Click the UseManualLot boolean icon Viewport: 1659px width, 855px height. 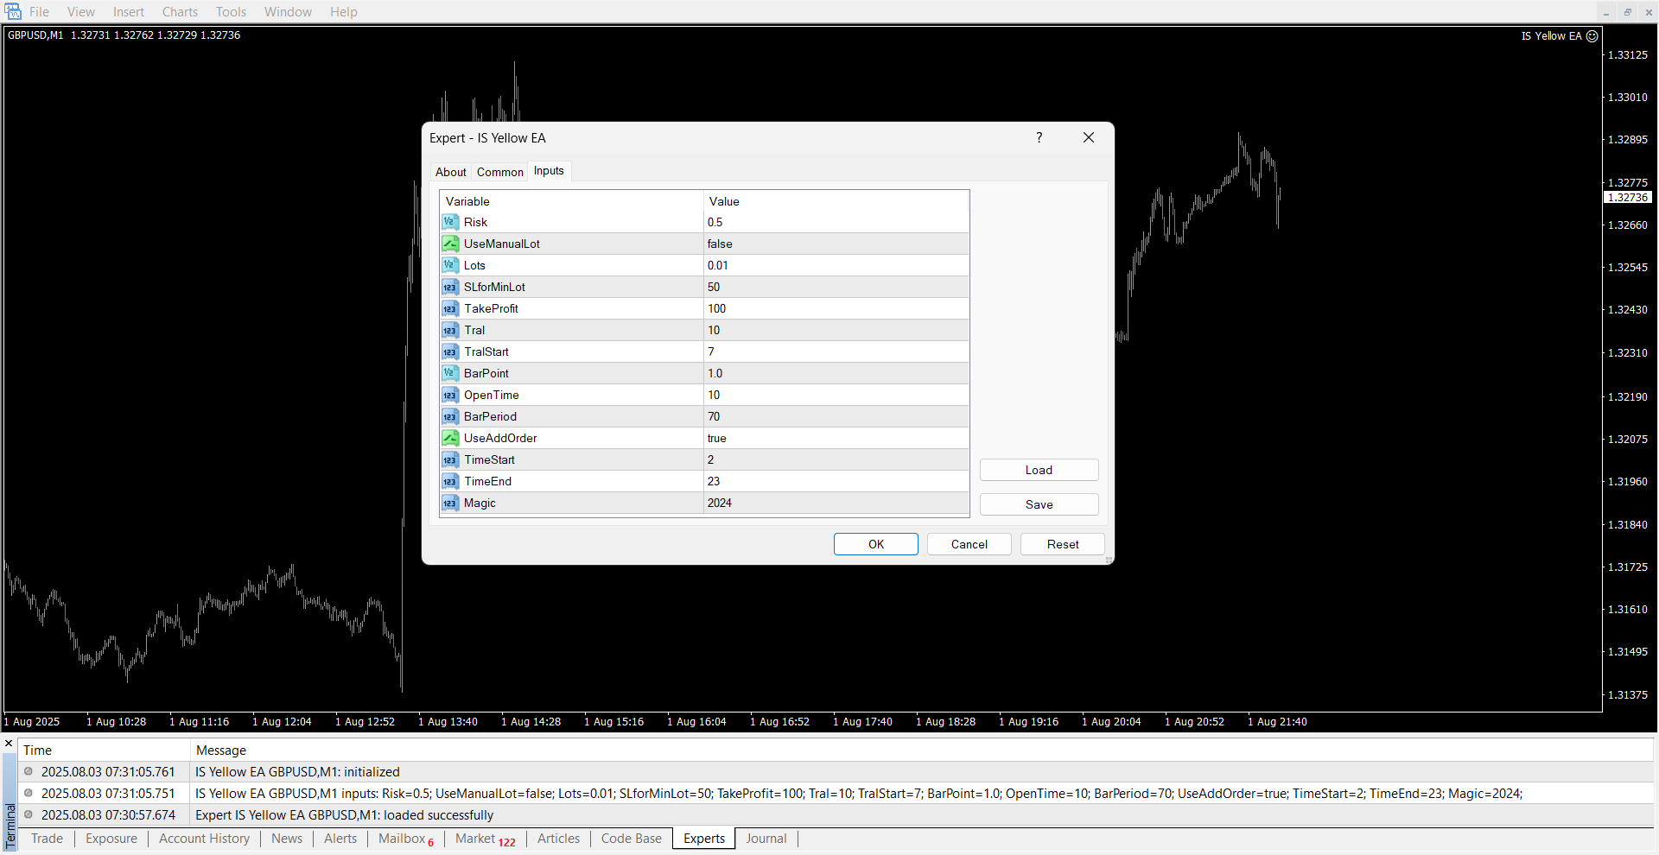click(x=450, y=244)
